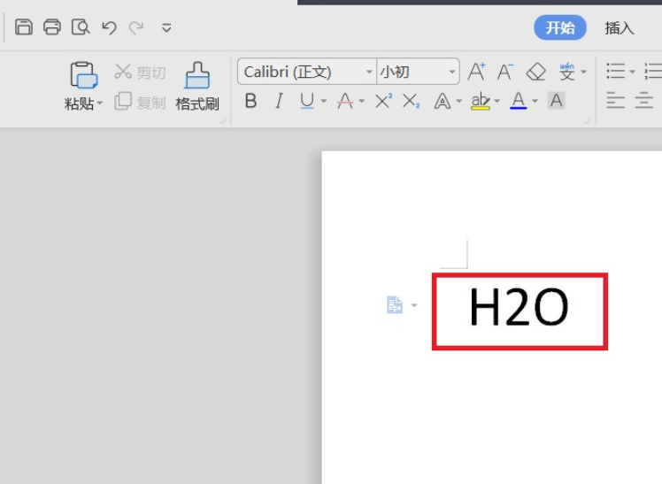Undo the last action

click(x=109, y=27)
